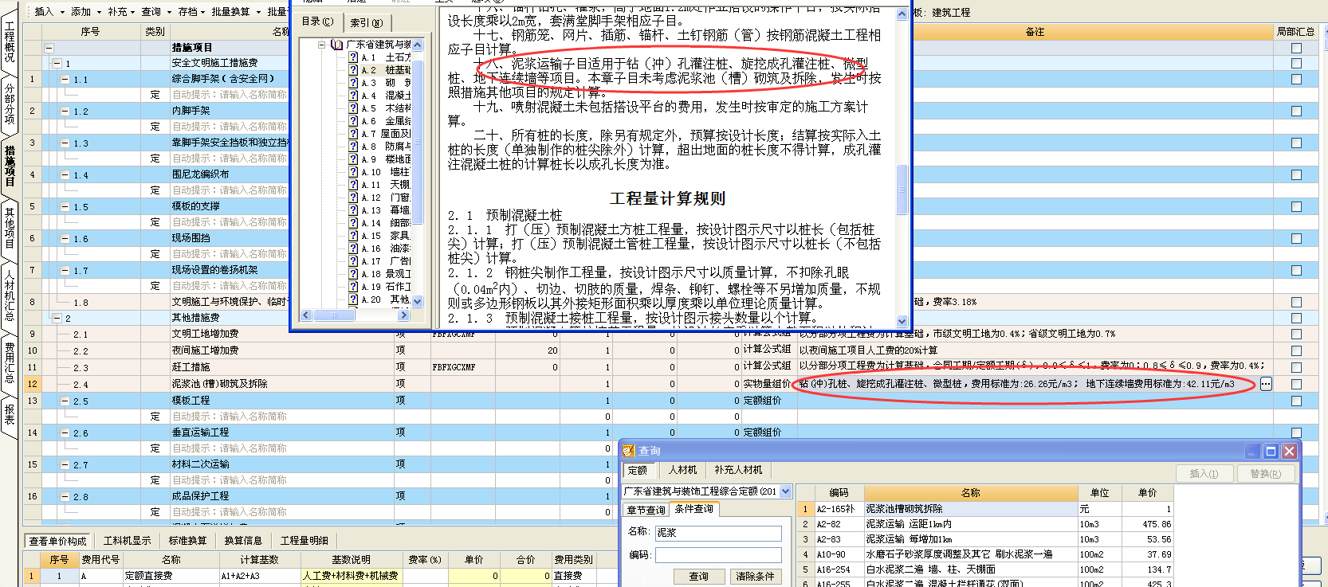Click the 清除条件 button
1328x587 pixels.
tap(755, 577)
